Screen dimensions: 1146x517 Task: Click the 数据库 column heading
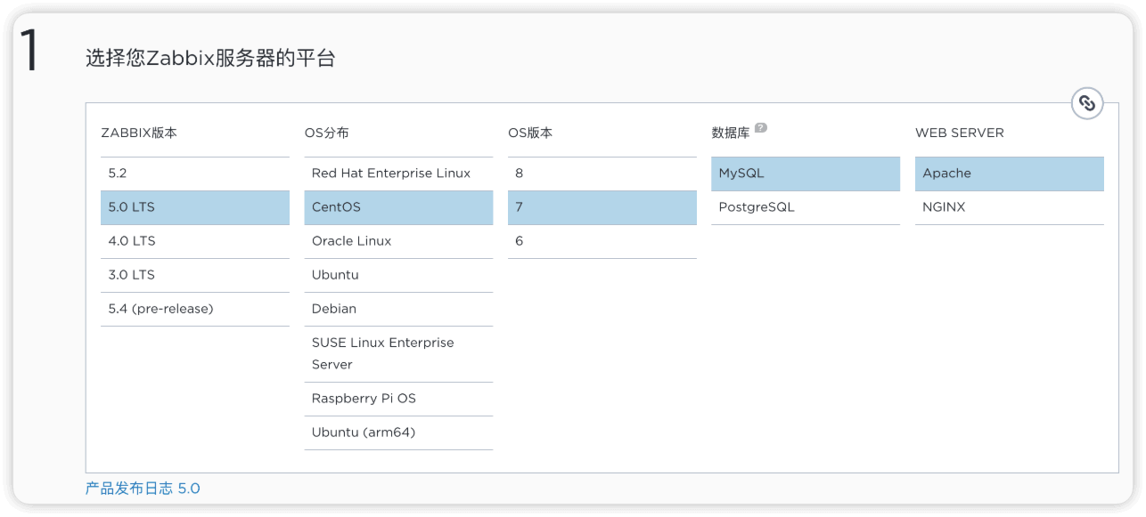[x=731, y=133]
